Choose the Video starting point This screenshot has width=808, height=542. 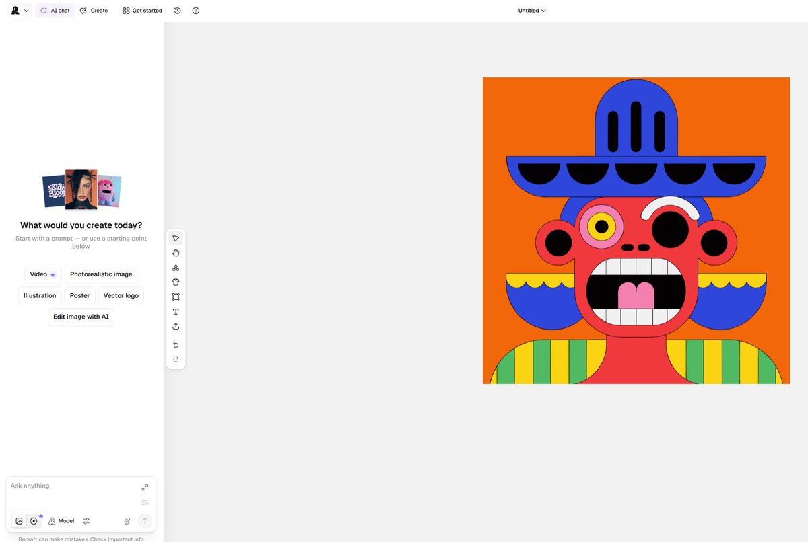coord(43,274)
